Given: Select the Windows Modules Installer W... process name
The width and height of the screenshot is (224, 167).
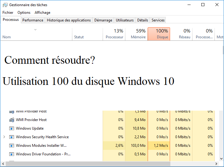Looking at the screenshot, I should point(41,146).
